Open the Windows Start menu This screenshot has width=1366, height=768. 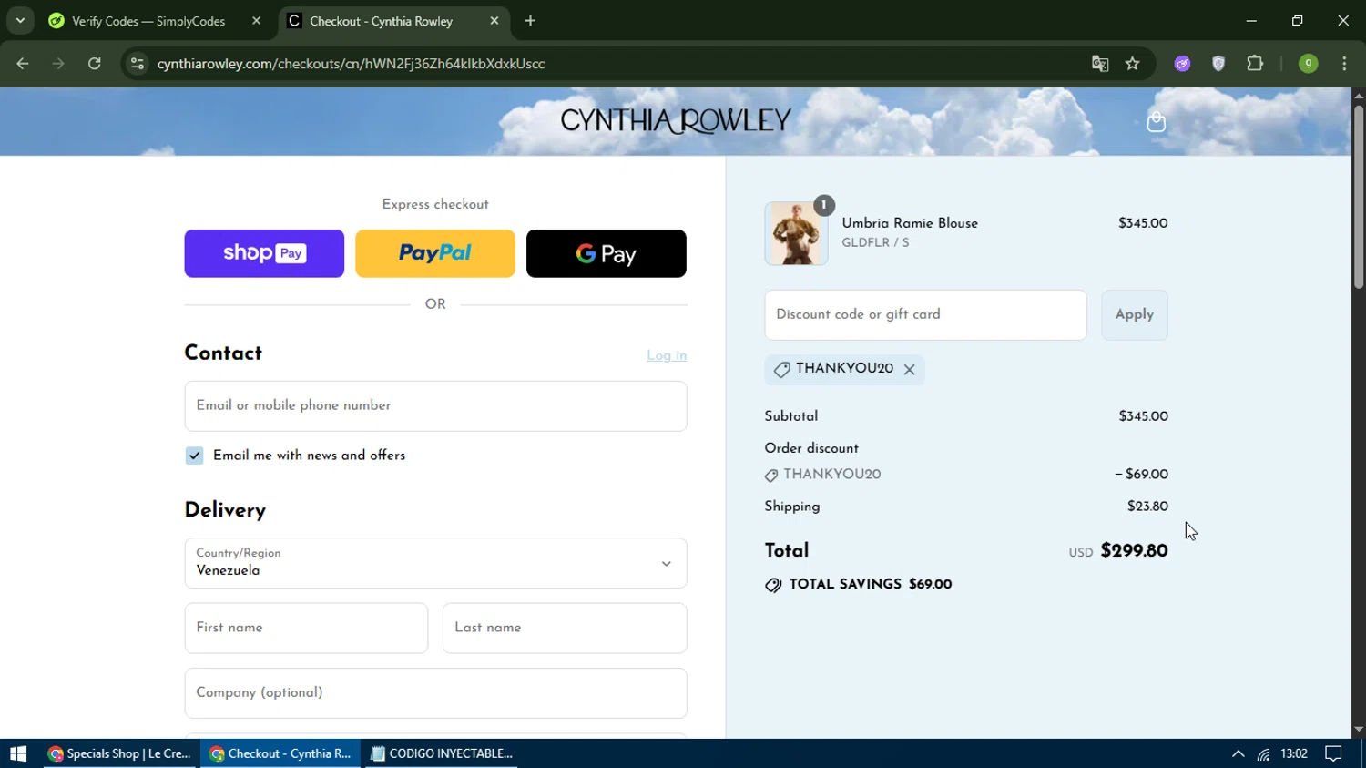point(18,753)
